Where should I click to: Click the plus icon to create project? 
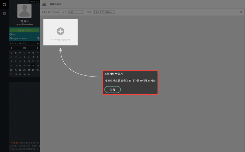(60, 31)
